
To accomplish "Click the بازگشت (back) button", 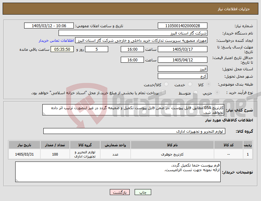I will (x=120, y=192).
